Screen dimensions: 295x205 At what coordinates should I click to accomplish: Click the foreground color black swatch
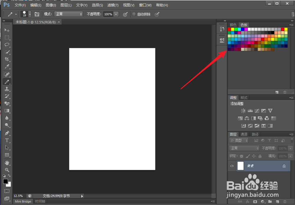[5, 181]
